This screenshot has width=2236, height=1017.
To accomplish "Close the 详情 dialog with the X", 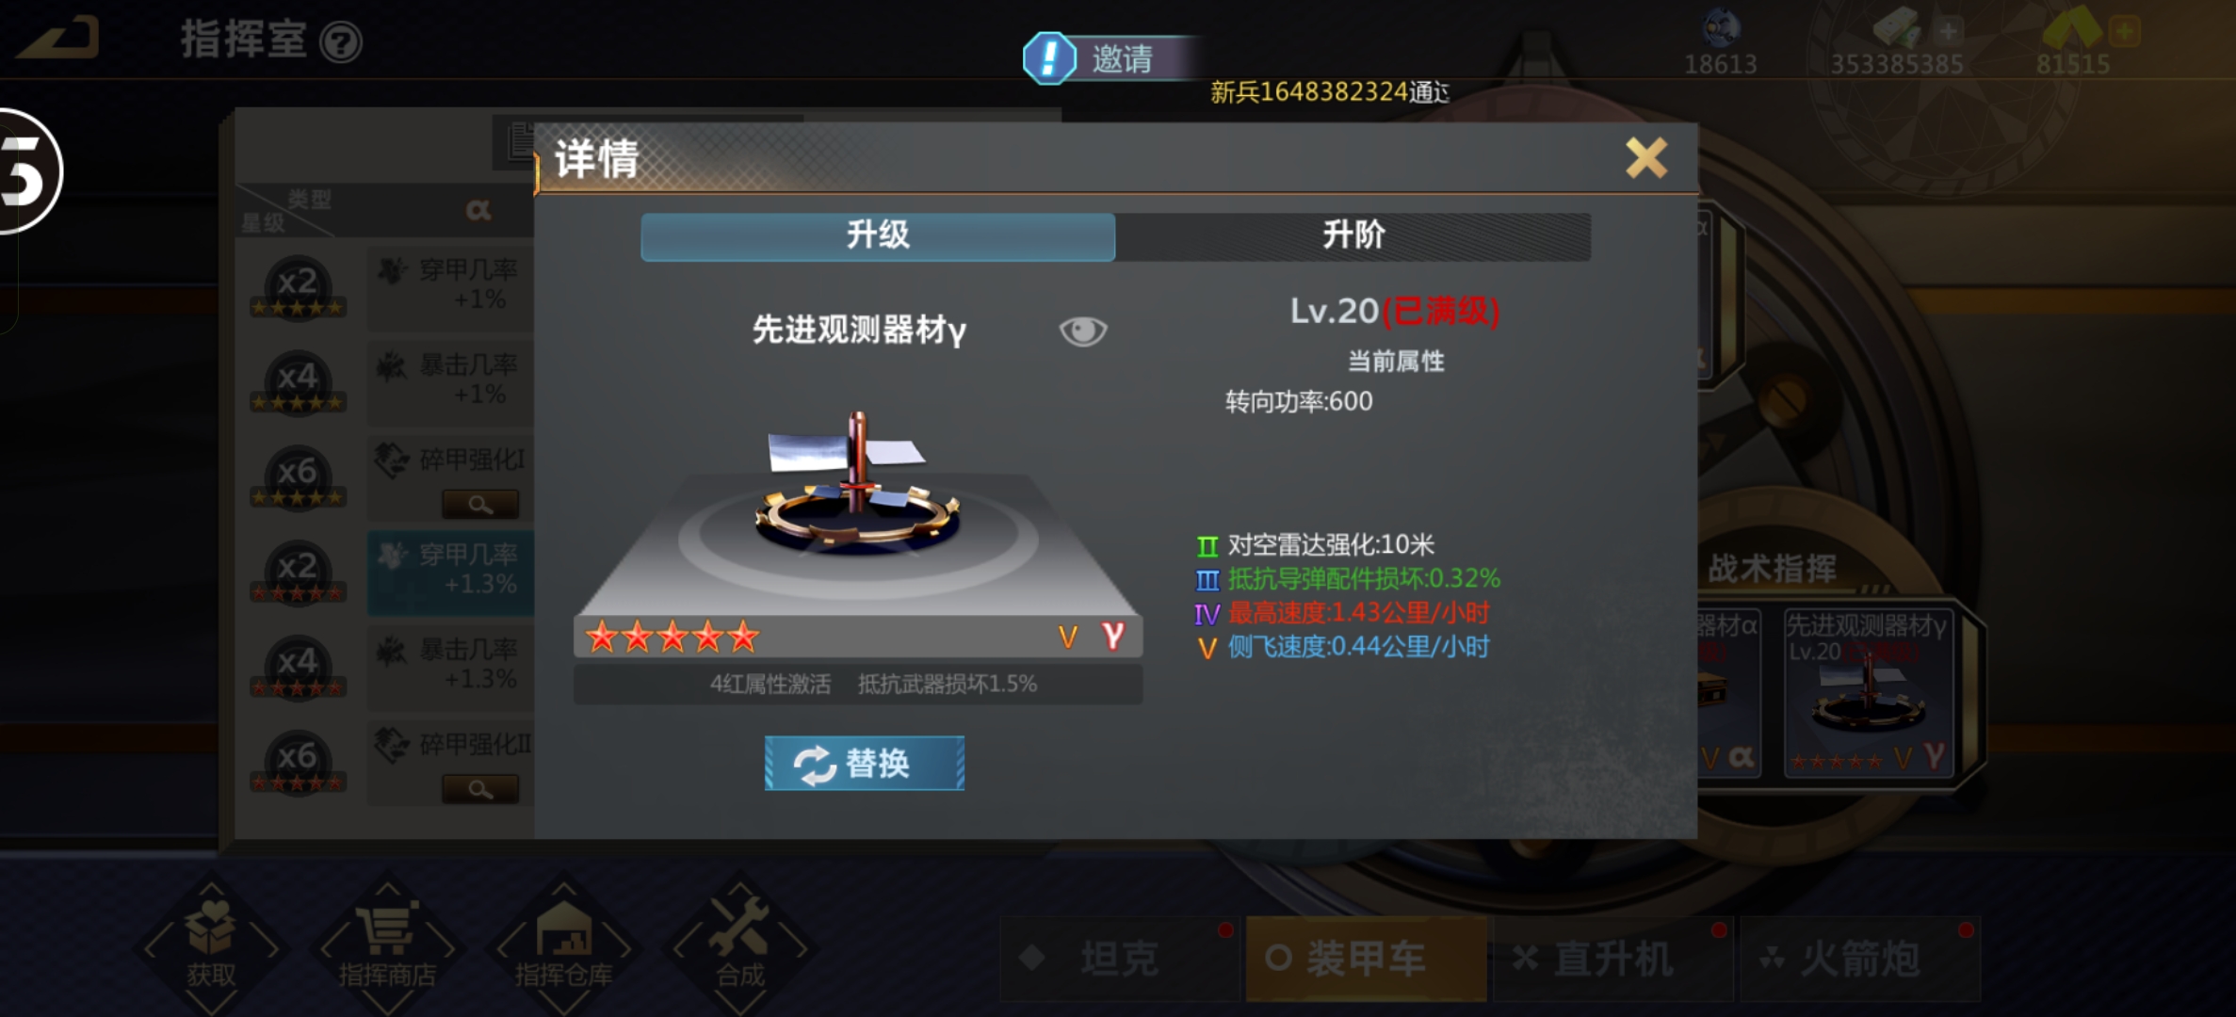I will (x=1646, y=157).
